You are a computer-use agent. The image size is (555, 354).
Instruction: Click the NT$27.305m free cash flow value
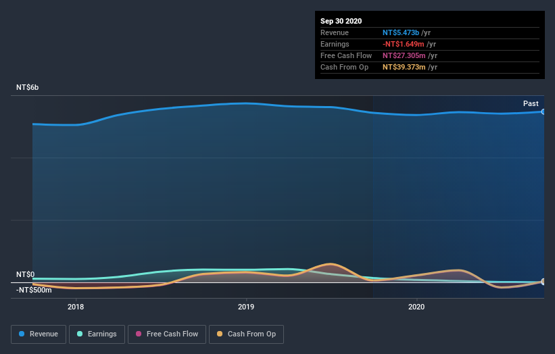pyautogui.click(x=404, y=55)
